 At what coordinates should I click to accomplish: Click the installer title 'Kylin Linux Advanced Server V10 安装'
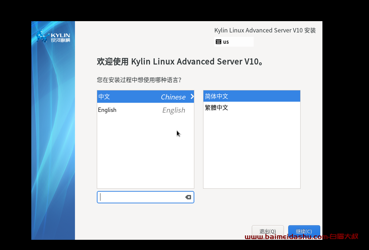coord(265,30)
